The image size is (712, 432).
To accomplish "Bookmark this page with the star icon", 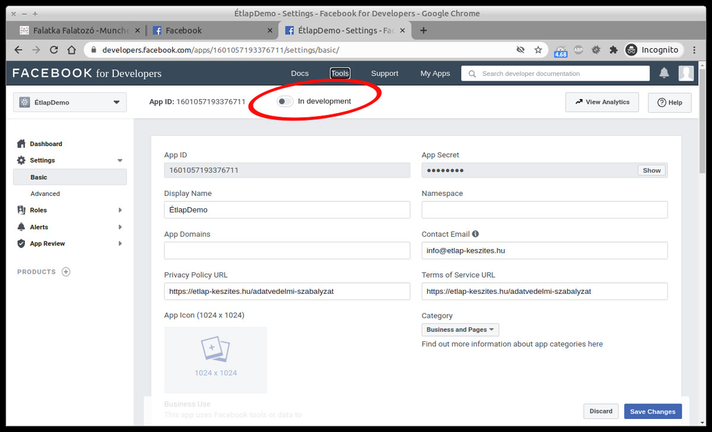I will tap(538, 50).
